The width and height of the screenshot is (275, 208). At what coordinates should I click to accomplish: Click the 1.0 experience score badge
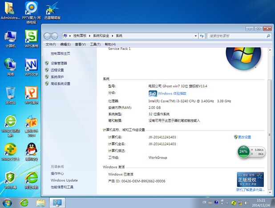(153, 94)
